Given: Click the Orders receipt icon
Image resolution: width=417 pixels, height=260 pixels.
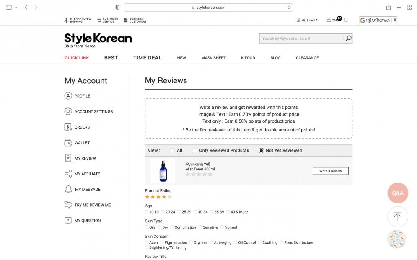Looking at the screenshot, I should click(x=68, y=127).
